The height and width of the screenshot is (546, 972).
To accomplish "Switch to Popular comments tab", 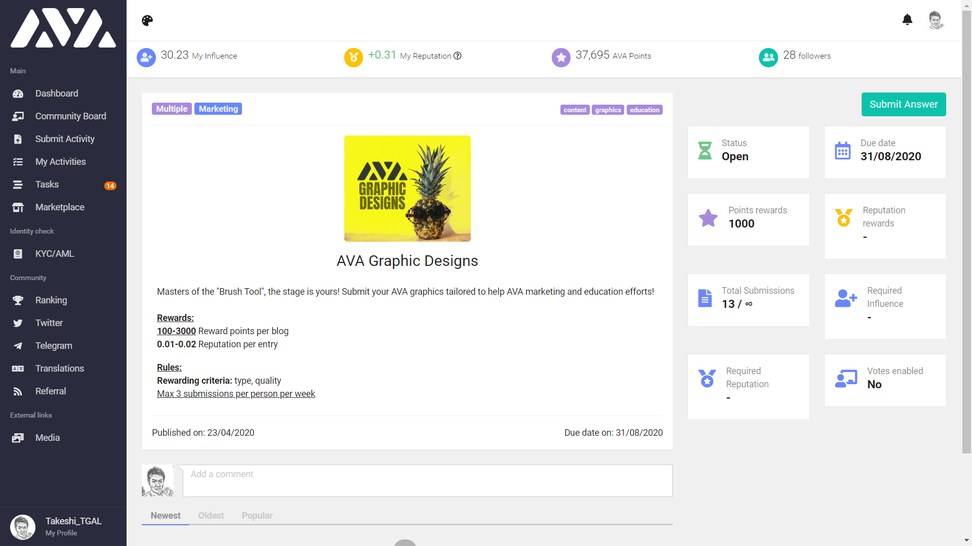I will (x=257, y=516).
